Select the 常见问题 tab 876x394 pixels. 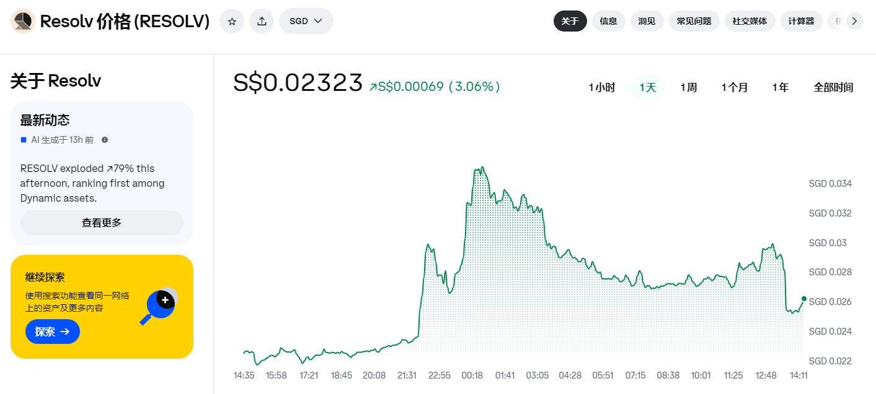[694, 21]
